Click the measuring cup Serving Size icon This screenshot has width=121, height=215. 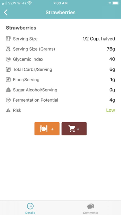click(8, 39)
